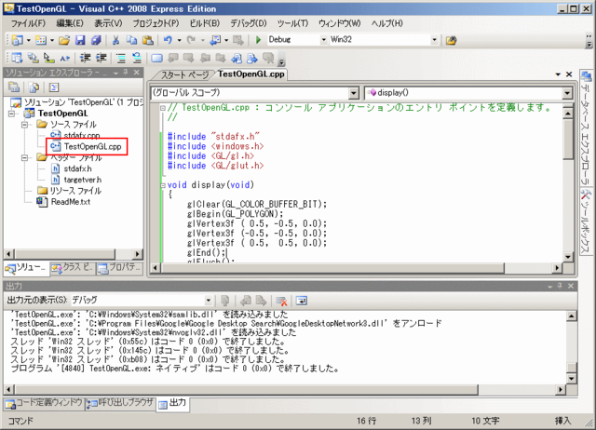Start debugging with the green play button
This screenshot has width=596, height=430.
pyautogui.click(x=259, y=39)
